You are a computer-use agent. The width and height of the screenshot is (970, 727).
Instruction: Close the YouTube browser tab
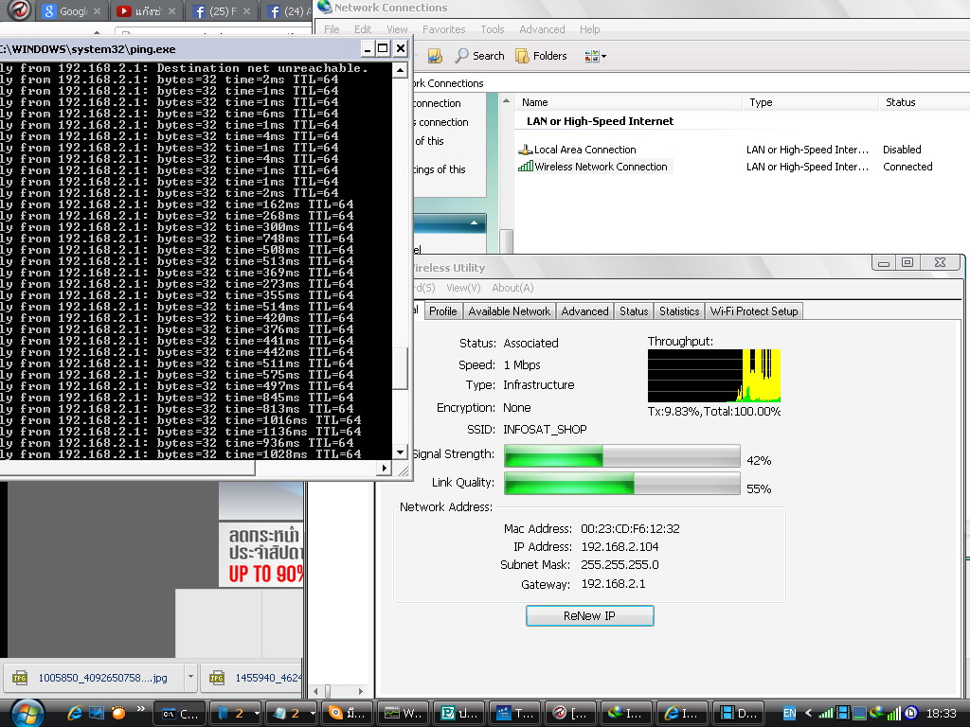click(x=172, y=11)
